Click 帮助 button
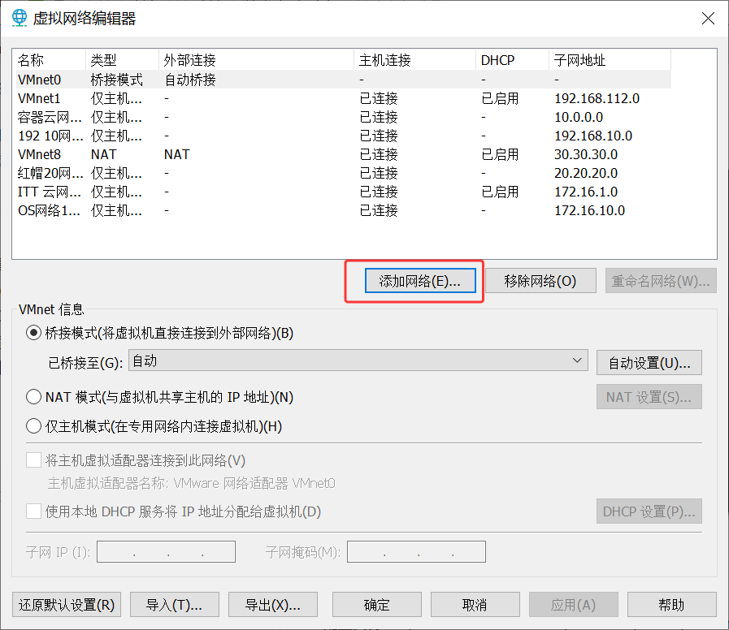The height and width of the screenshot is (630, 729). pos(672,605)
